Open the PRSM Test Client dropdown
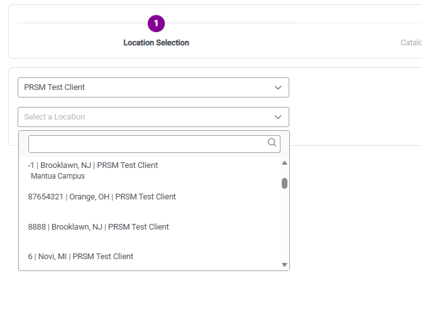 153,87
